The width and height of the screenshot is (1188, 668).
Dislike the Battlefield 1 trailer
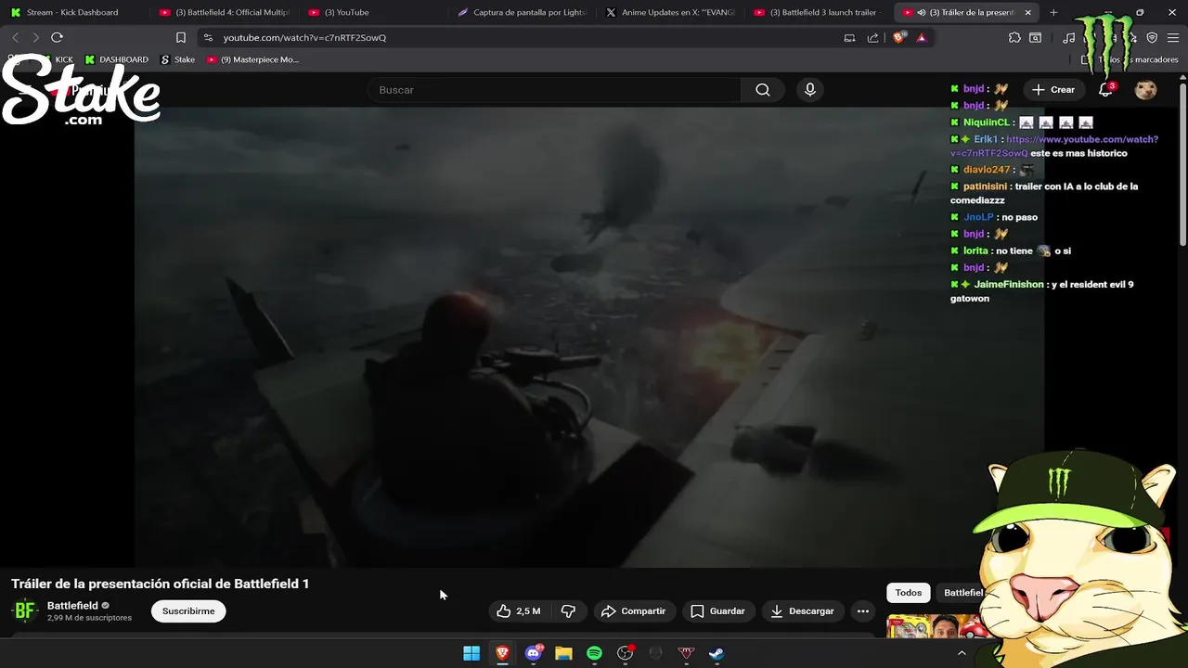(568, 610)
